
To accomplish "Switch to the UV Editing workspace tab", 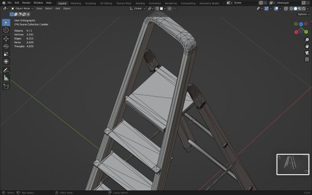I will coord(106,3).
